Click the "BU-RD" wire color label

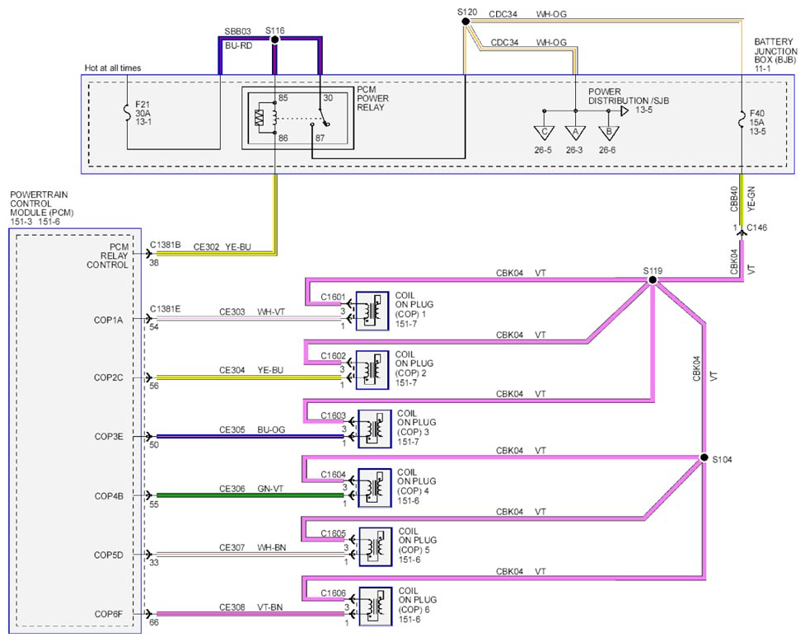239,45
